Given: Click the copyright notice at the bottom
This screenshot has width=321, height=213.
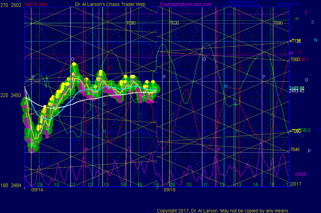Looking at the screenshot, I should pyautogui.click(x=223, y=211).
